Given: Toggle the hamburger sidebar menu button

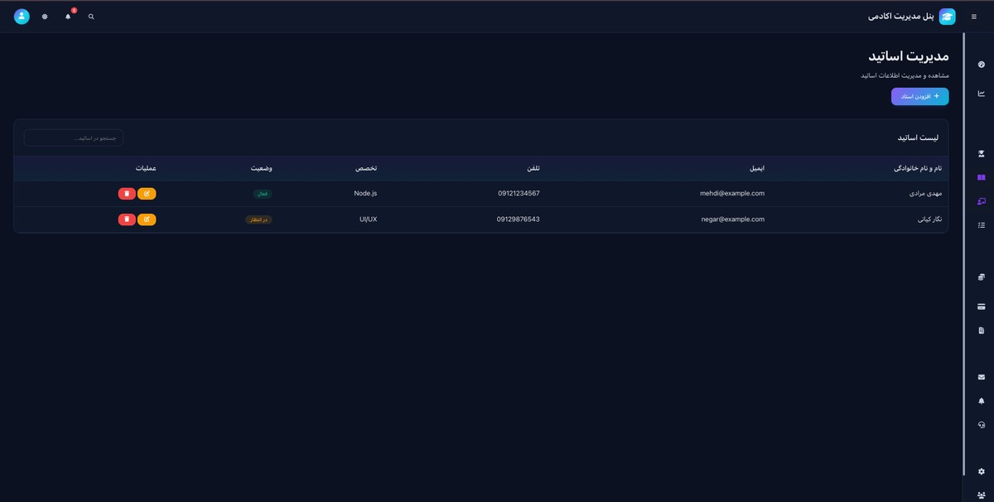Looking at the screenshot, I should (x=973, y=17).
